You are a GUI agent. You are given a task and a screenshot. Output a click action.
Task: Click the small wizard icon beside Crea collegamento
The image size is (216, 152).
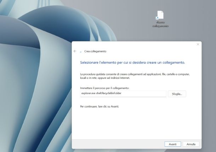click(x=81, y=52)
